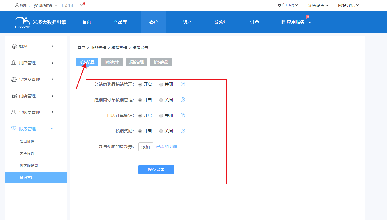Click the 导购员管理 person icon
This screenshot has width=387, height=220.
pos(14,112)
